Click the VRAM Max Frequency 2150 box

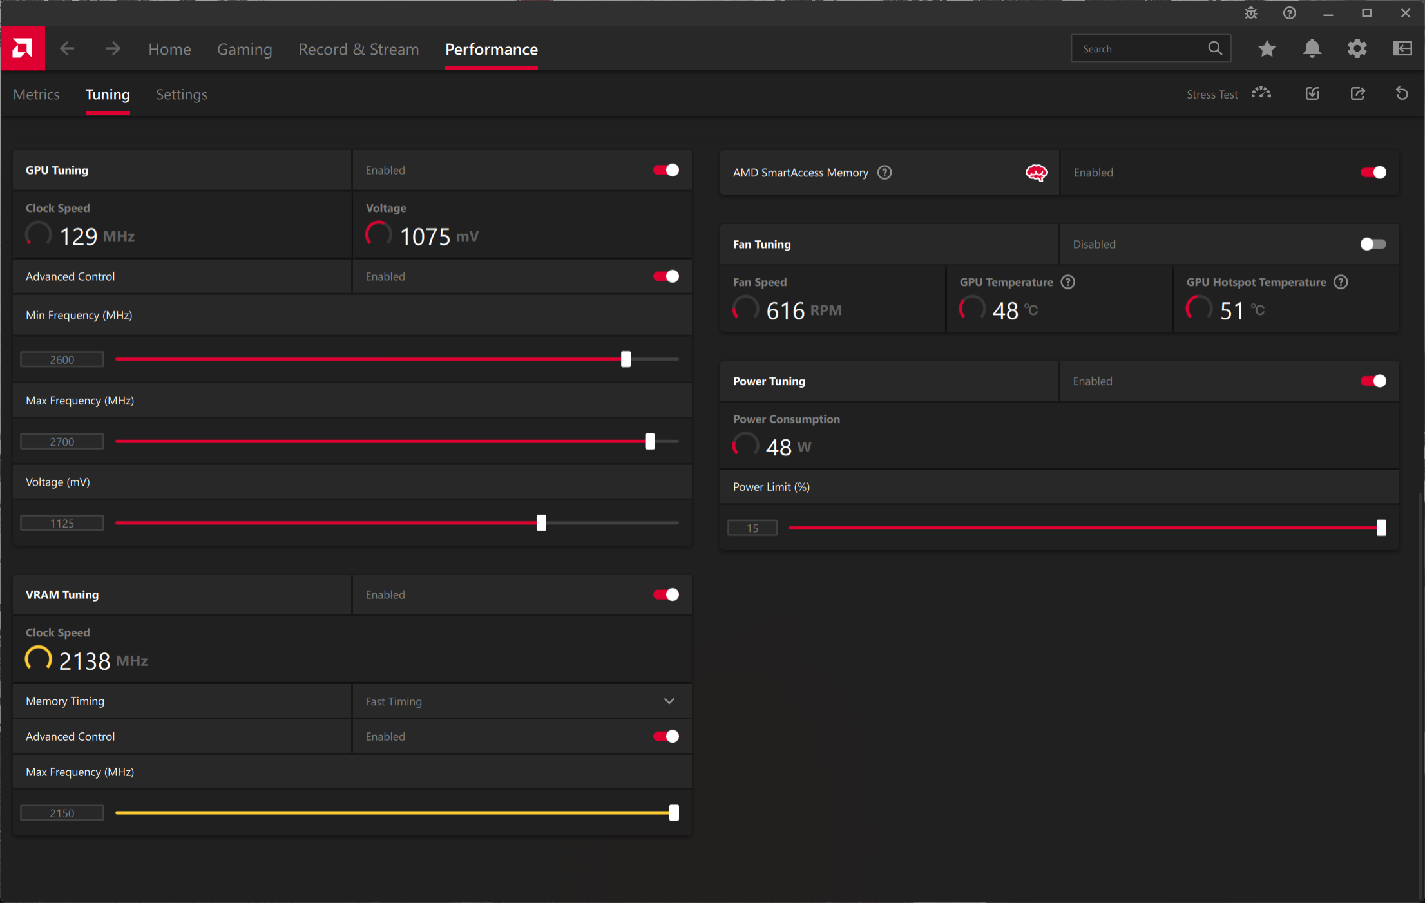point(62,813)
